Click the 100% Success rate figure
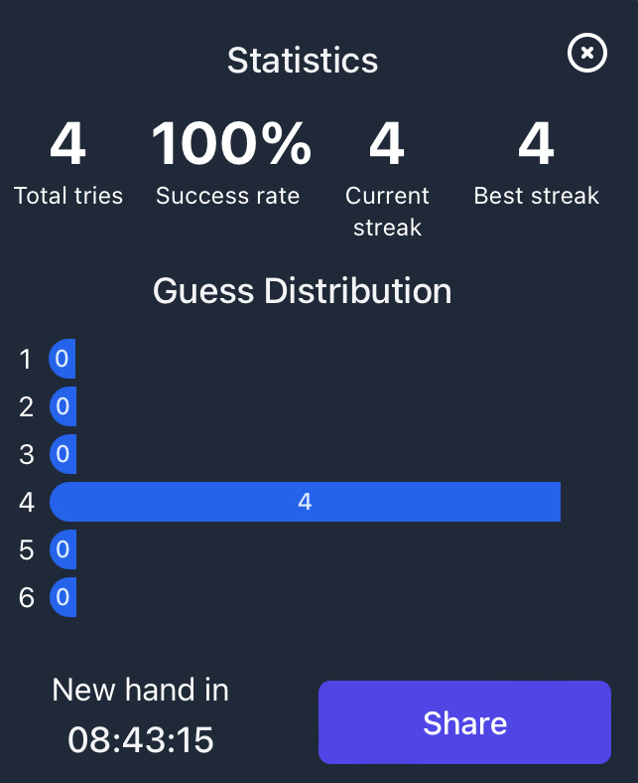 [231, 144]
